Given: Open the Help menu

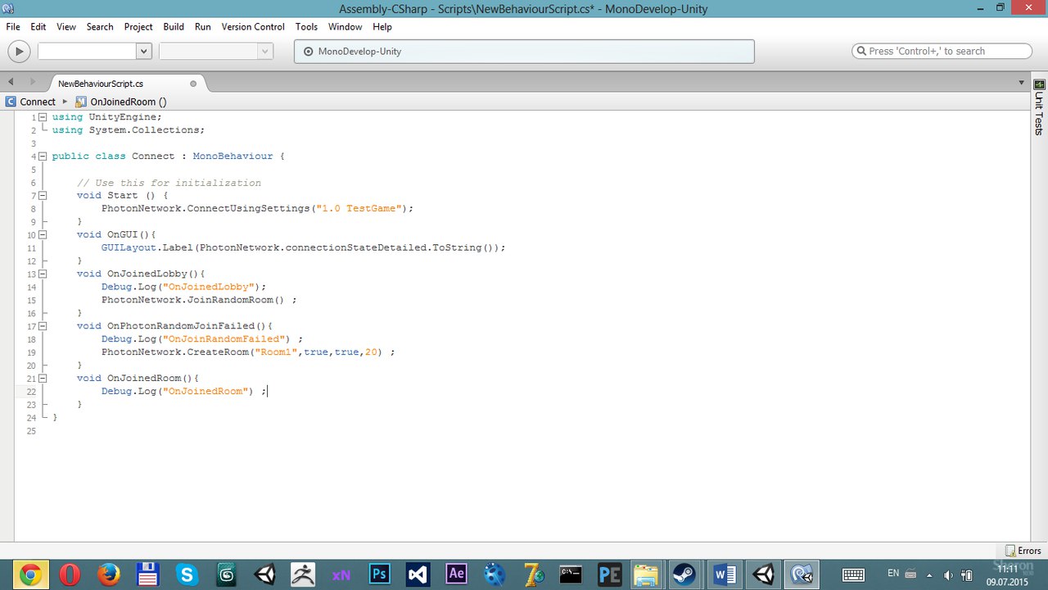Looking at the screenshot, I should click(x=382, y=27).
